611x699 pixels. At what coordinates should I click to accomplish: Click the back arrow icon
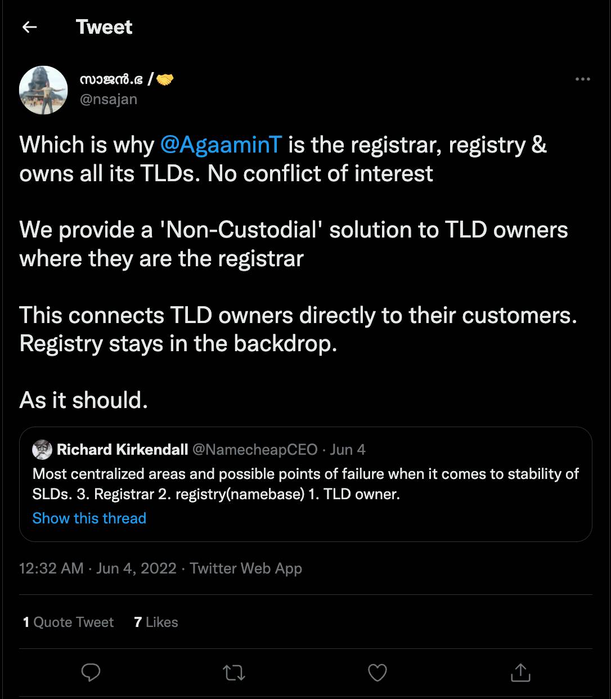[29, 27]
